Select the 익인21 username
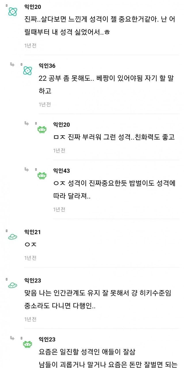 [x=32, y=232]
